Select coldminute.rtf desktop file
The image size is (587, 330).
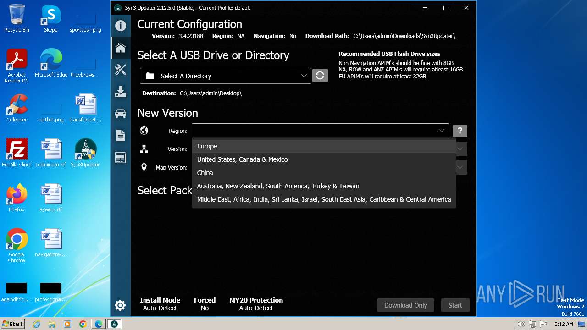coord(51,153)
